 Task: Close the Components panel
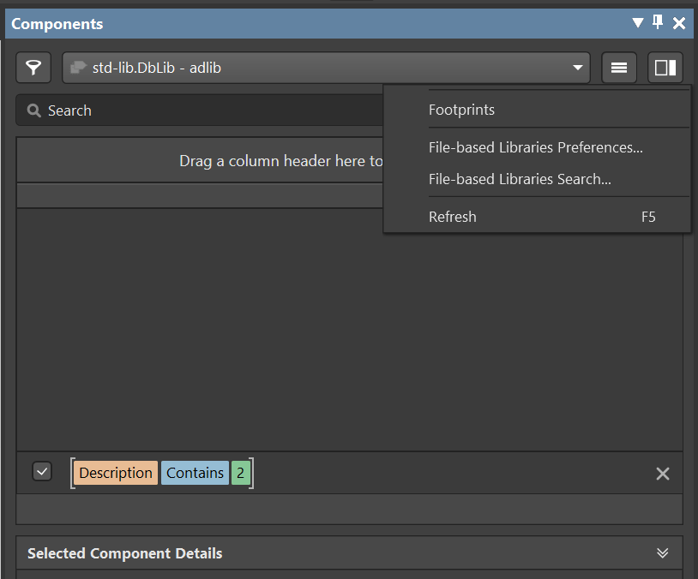[679, 23]
